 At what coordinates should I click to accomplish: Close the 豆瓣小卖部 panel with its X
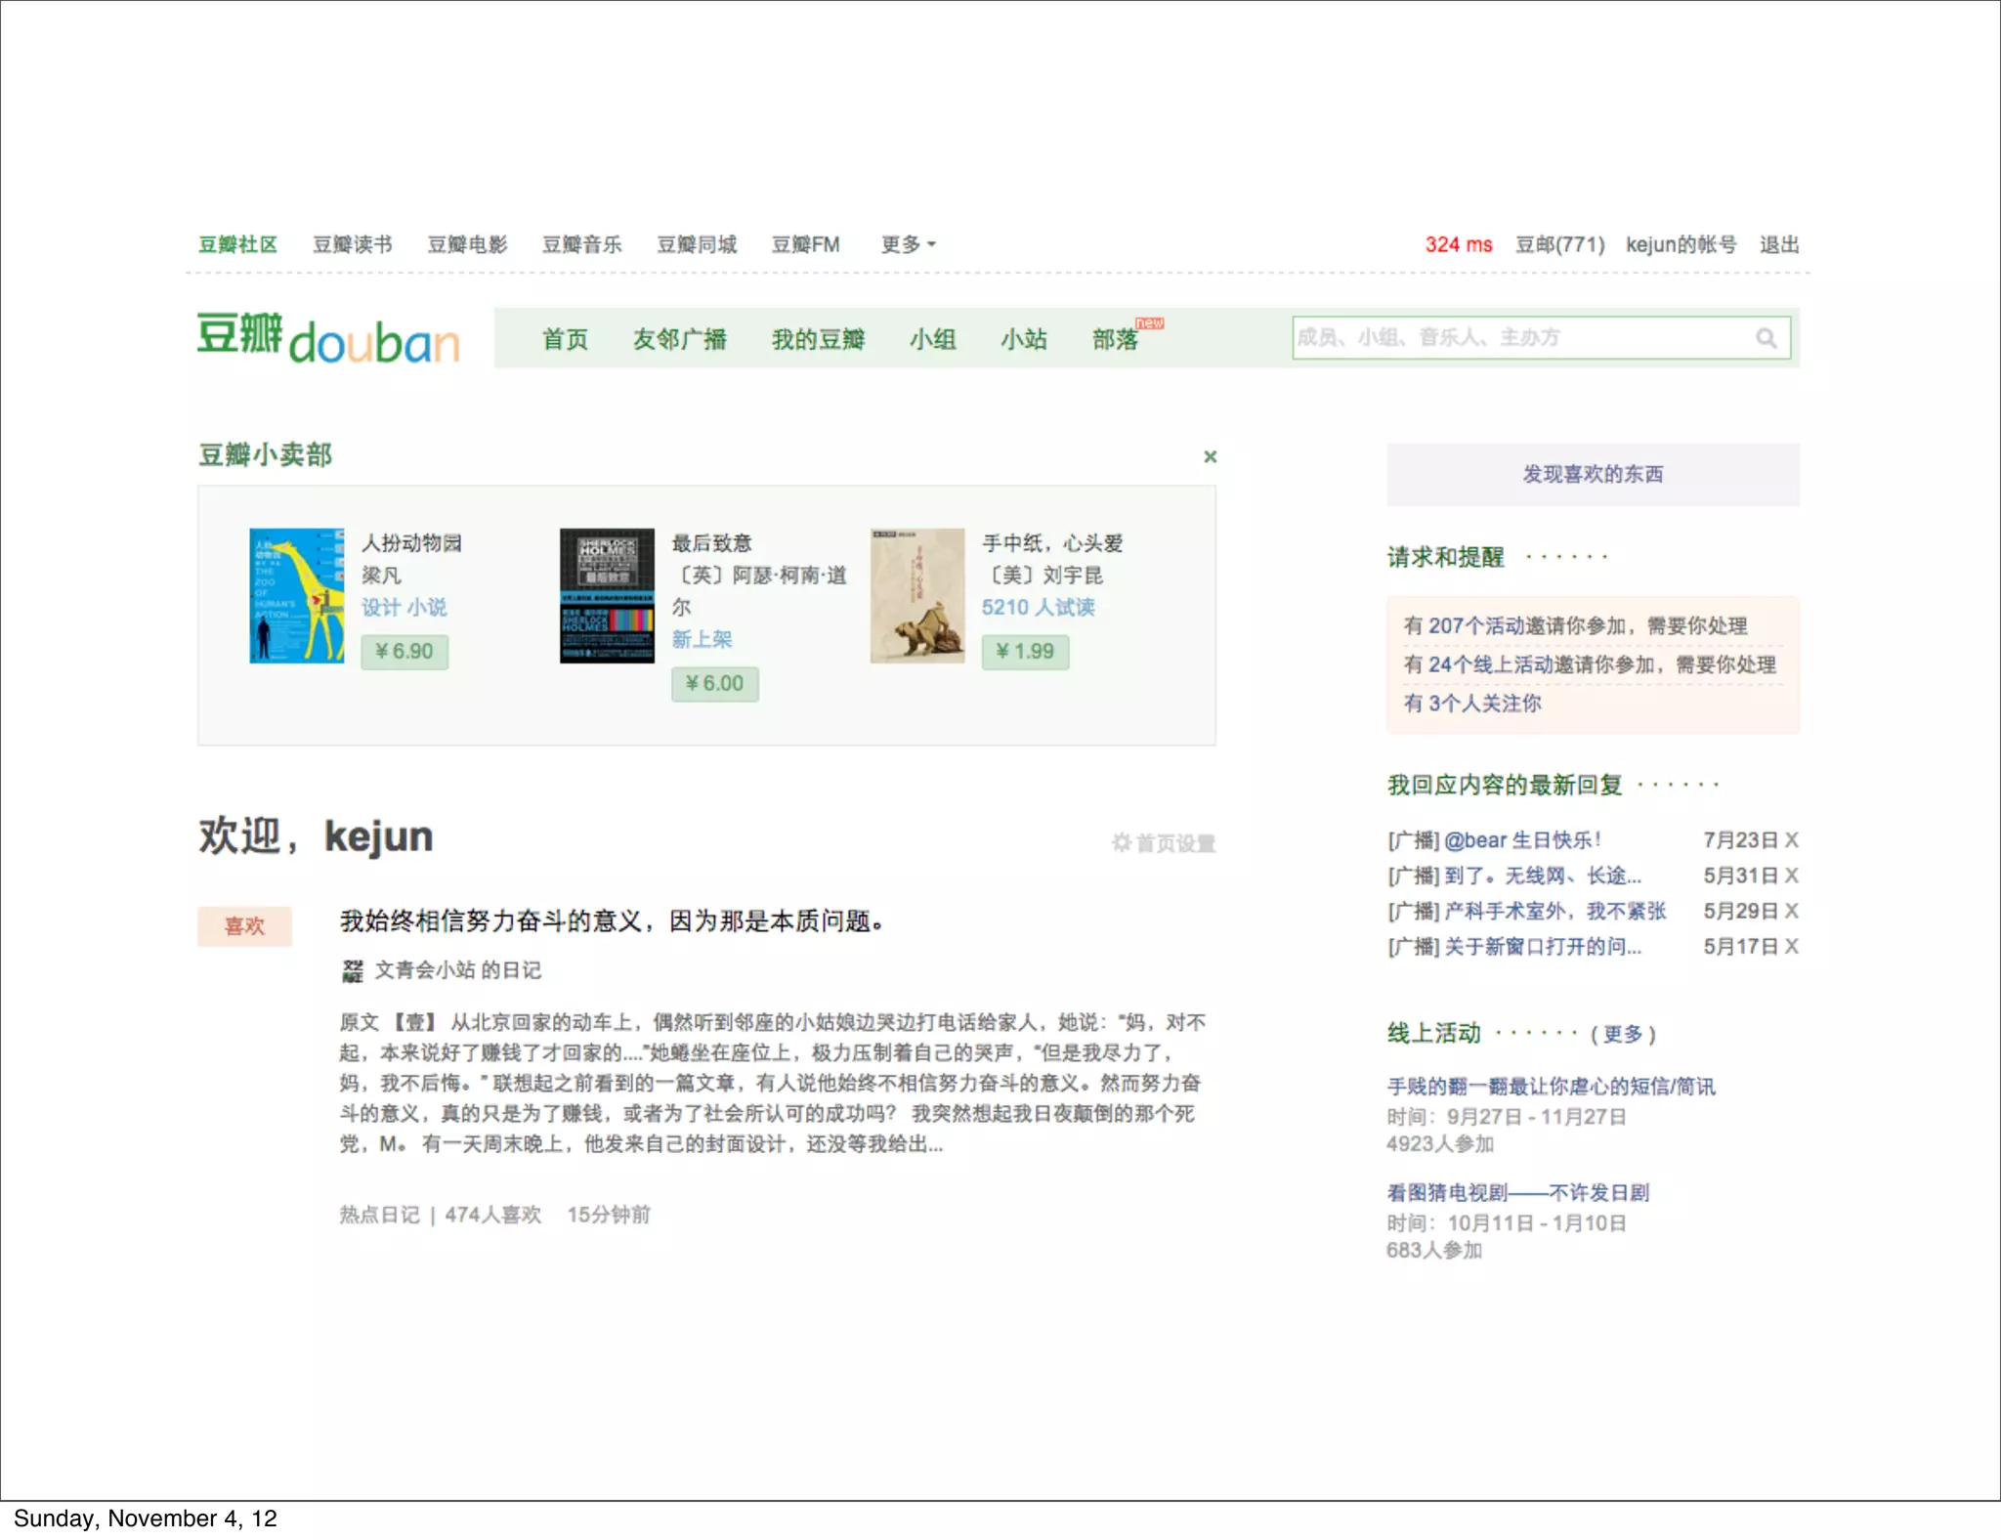click(x=1210, y=456)
